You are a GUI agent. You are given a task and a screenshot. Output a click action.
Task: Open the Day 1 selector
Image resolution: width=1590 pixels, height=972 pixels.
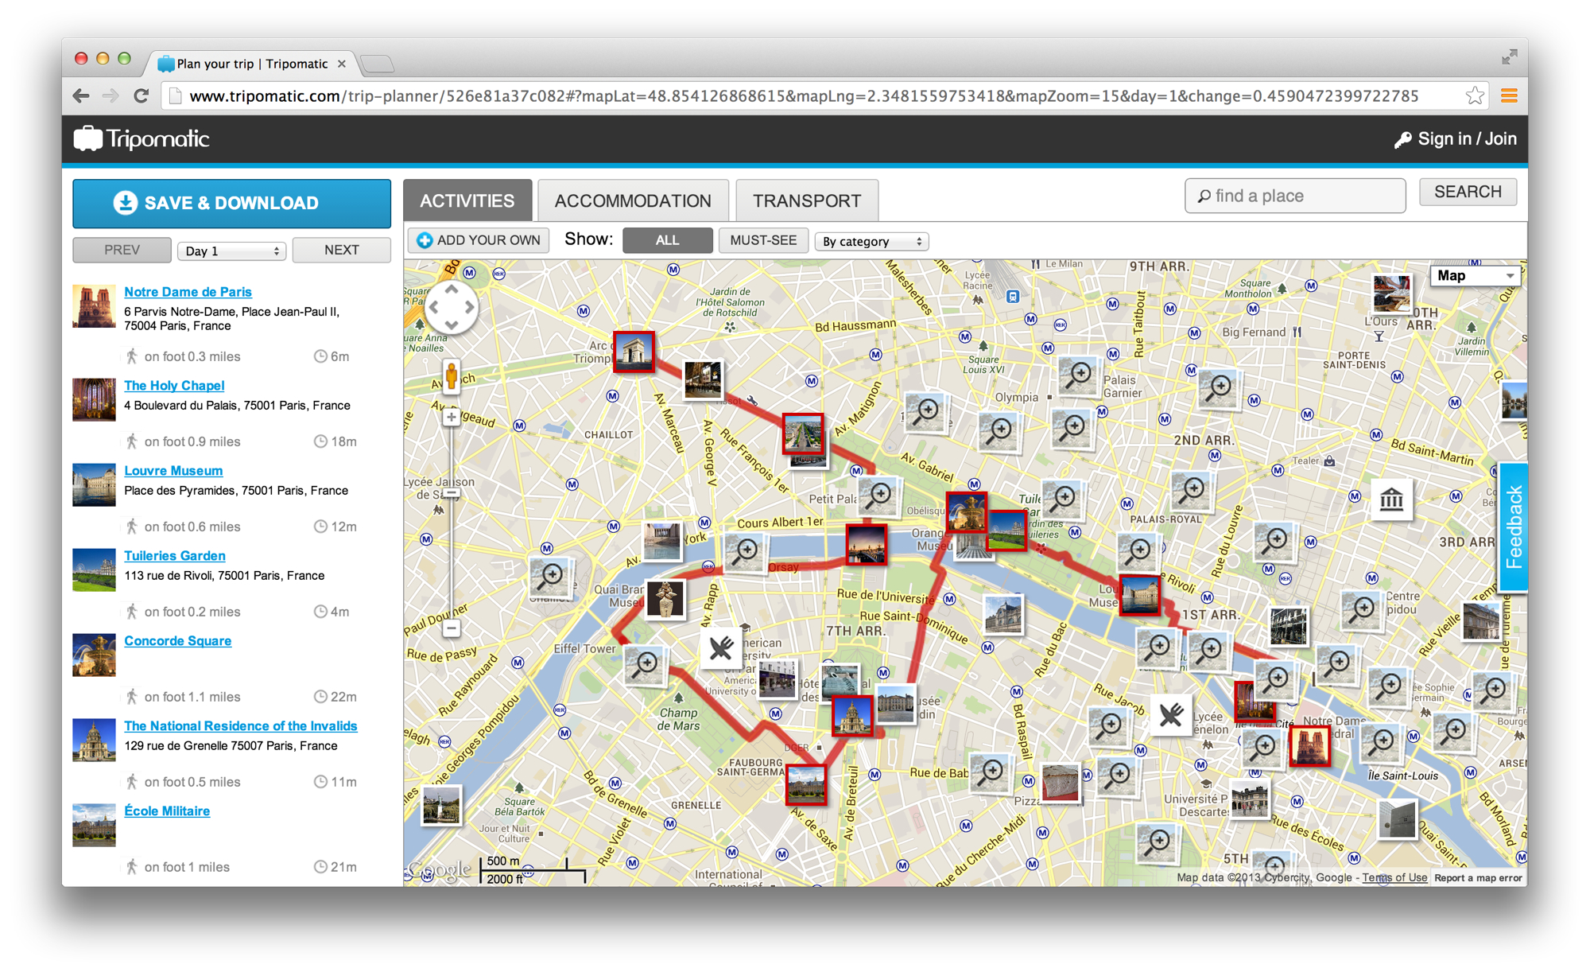(231, 250)
